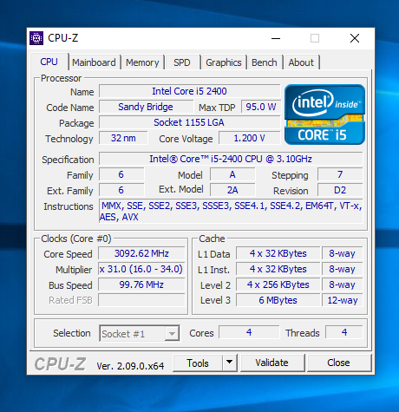The height and width of the screenshot is (412, 399).
Task: Click the Core Speed value field
Action: coord(141,253)
